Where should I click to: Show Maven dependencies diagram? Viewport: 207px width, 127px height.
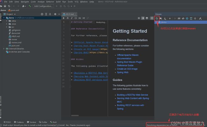coord(191,18)
